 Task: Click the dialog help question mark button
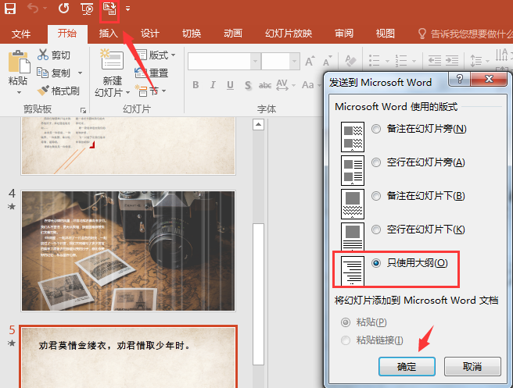pos(459,79)
